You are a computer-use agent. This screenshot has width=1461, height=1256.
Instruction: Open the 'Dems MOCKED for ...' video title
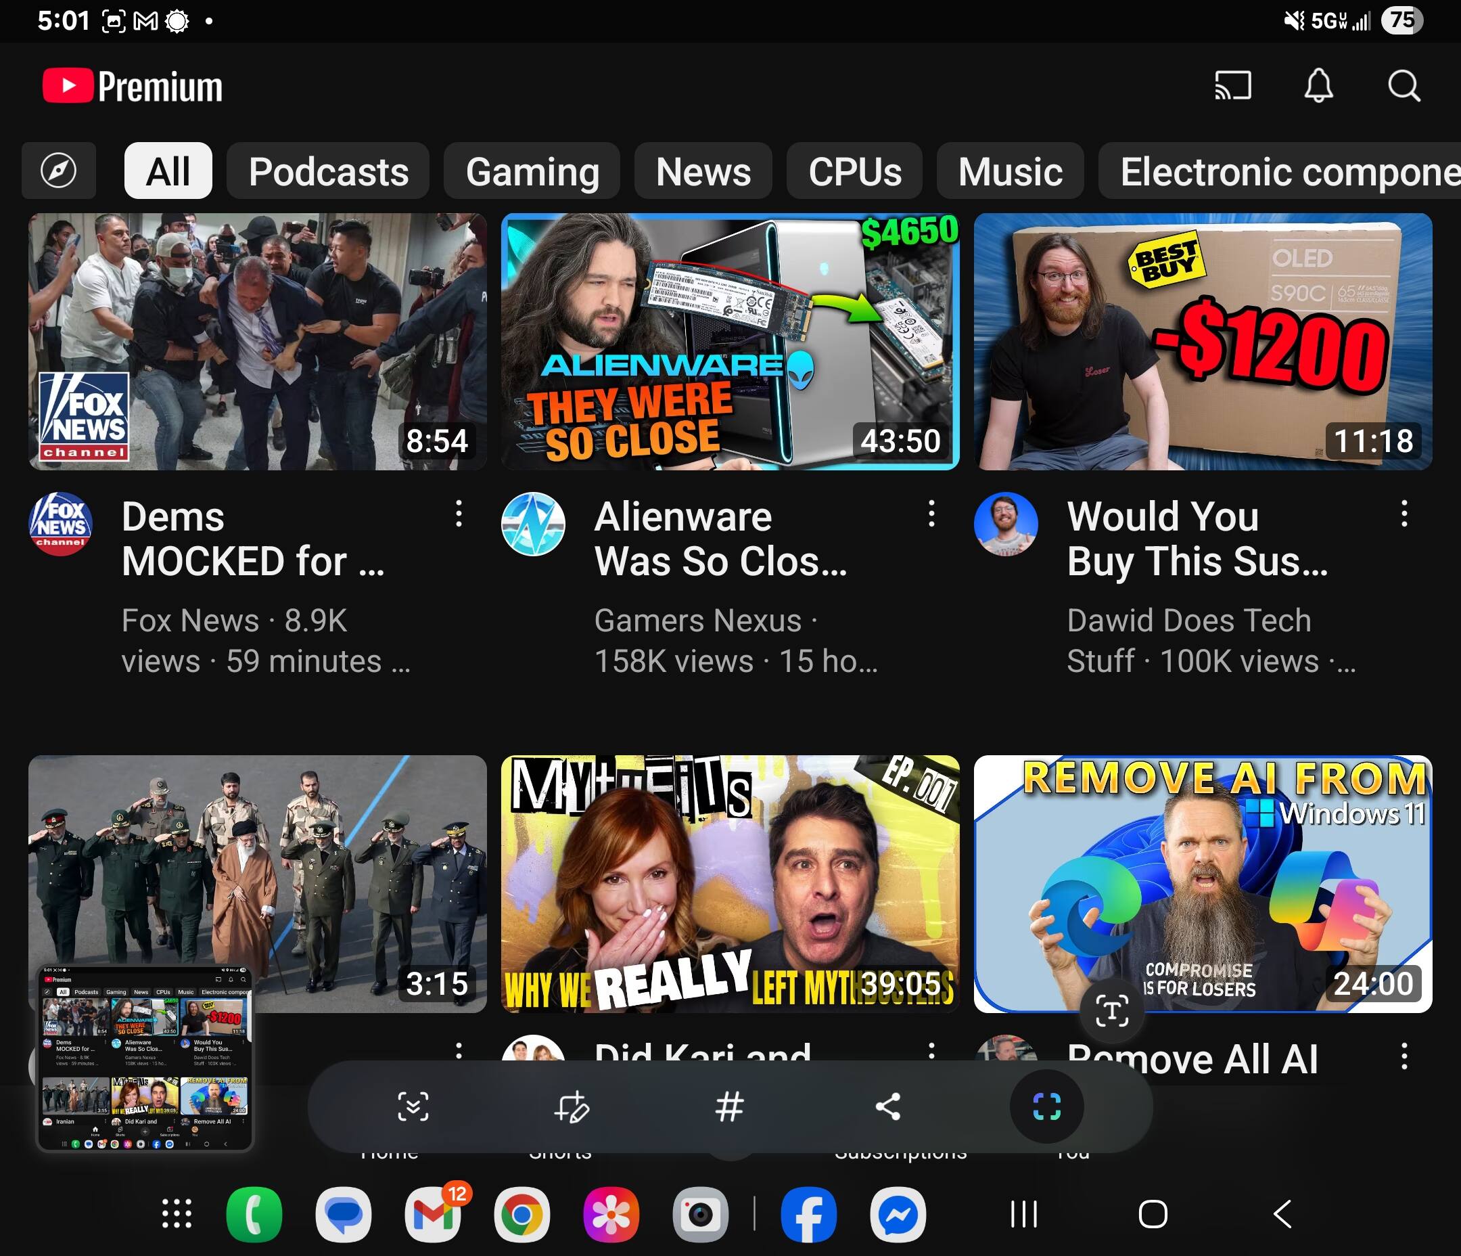[x=253, y=539]
